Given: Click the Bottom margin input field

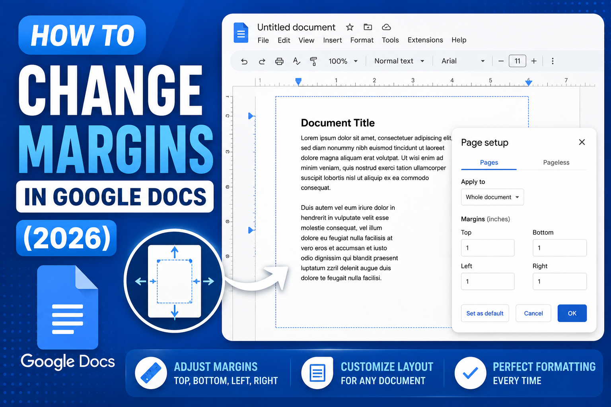Looking at the screenshot, I should 560,248.
